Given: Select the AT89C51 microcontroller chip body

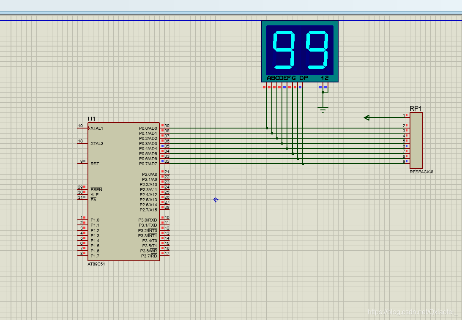Looking at the screenshot, I should pyautogui.click(x=123, y=191).
